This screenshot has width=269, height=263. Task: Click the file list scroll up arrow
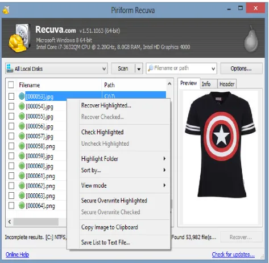169,84
